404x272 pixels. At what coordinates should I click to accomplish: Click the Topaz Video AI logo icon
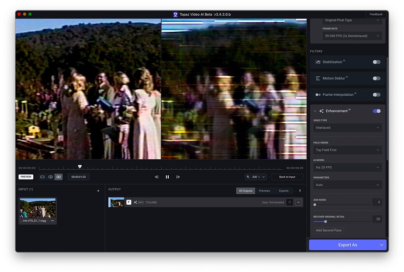pyautogui.click(x=175, y=14)
